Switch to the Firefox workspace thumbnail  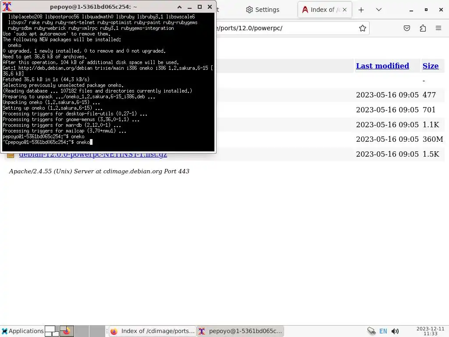(67, 331)
